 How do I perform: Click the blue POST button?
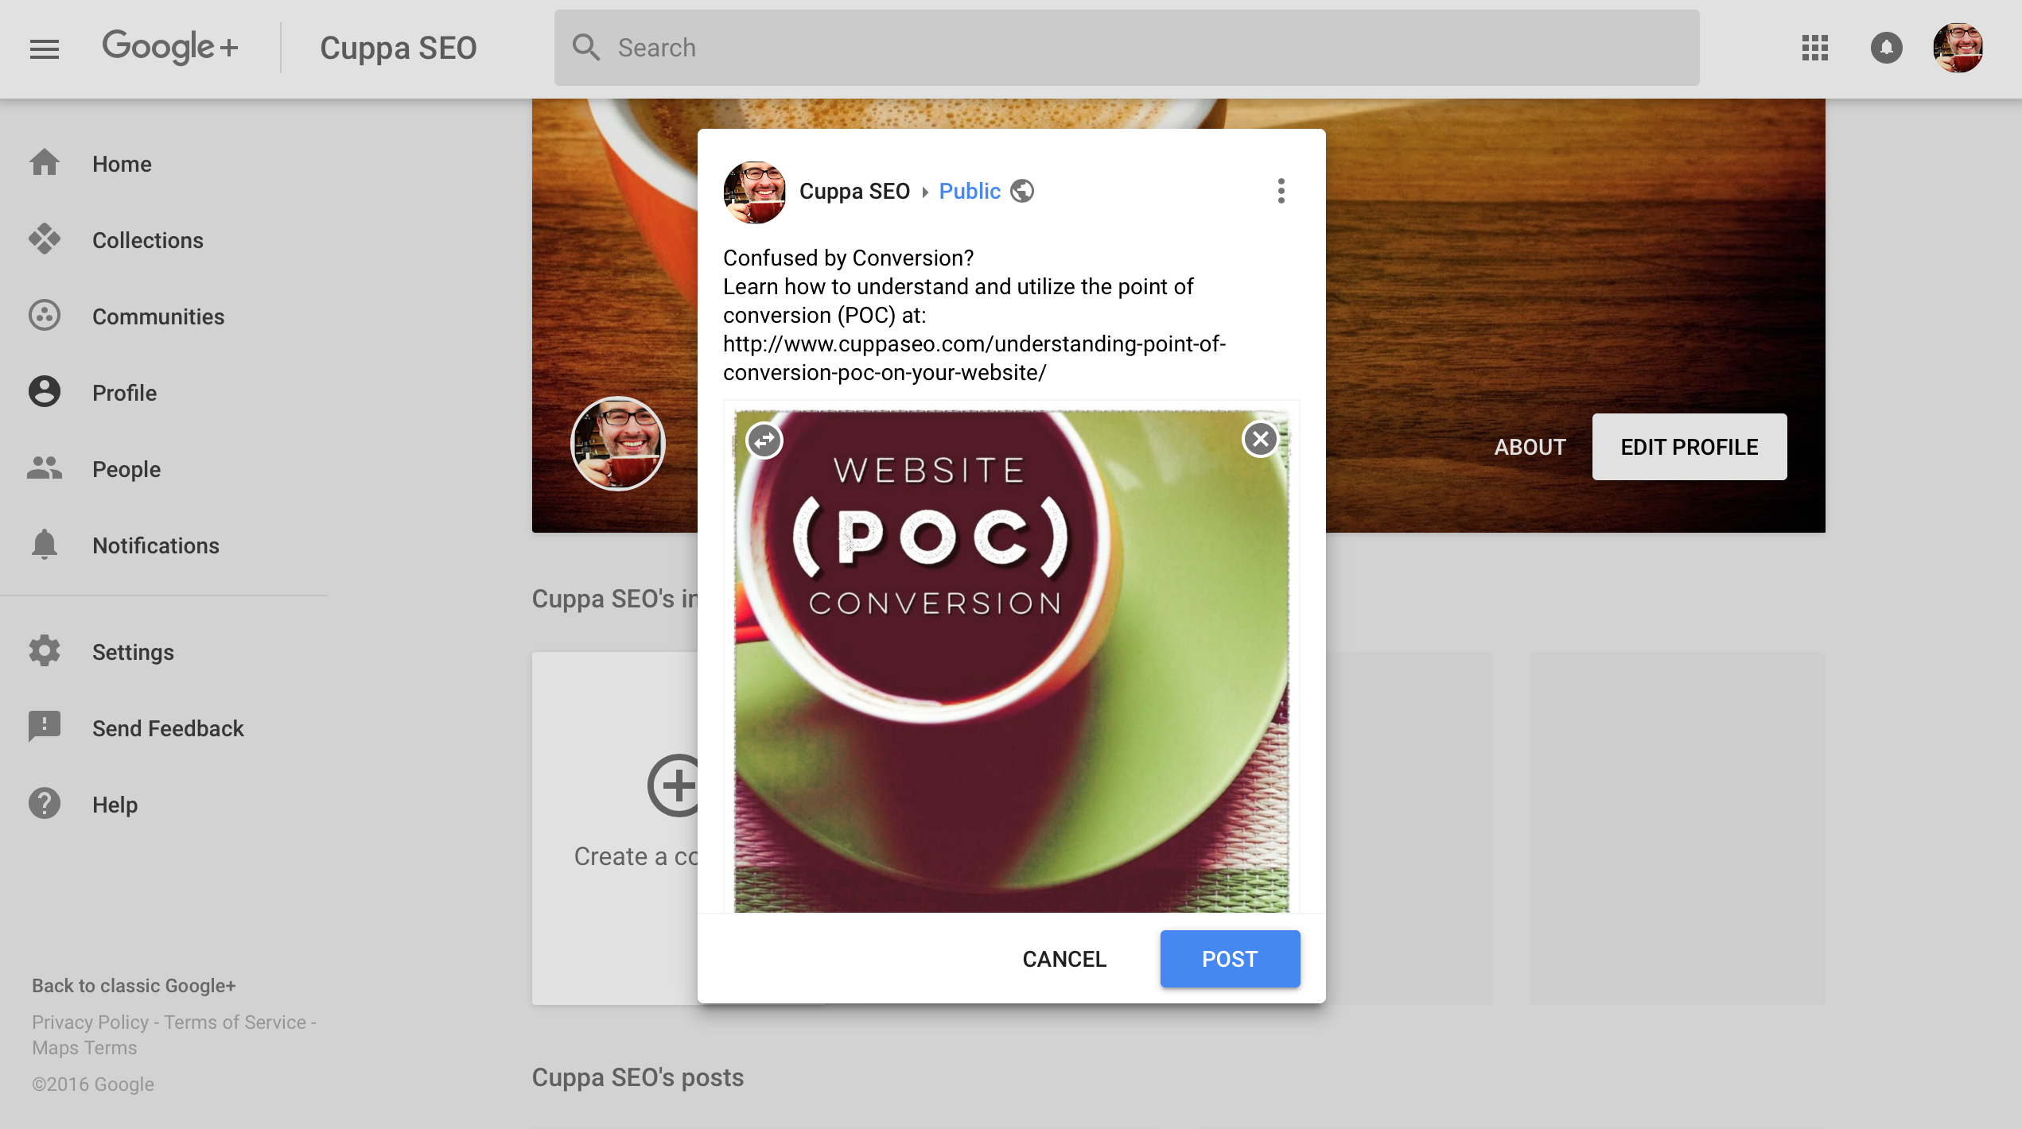1230,959
